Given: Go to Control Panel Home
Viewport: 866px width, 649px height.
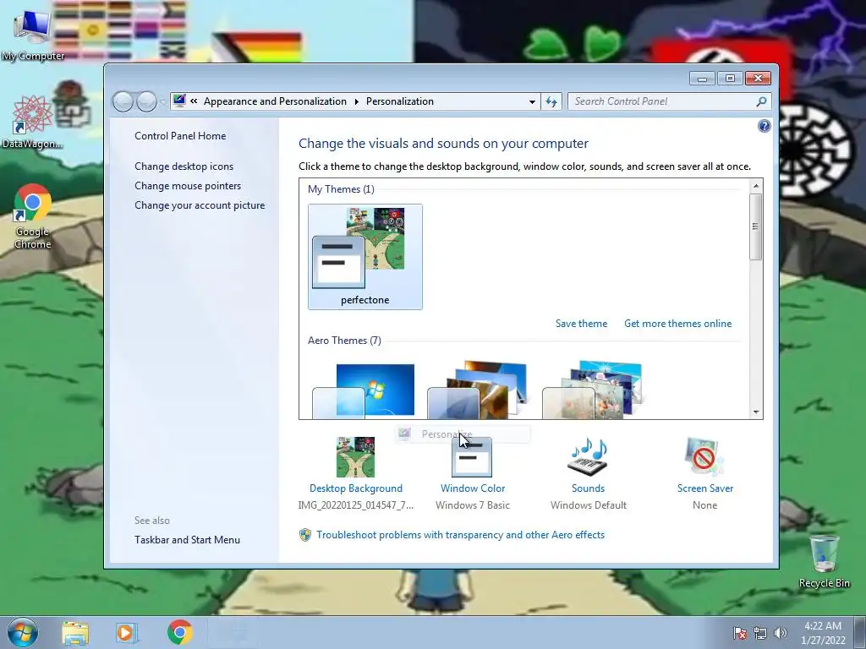Looking at the screenshot, I should 180,136.
